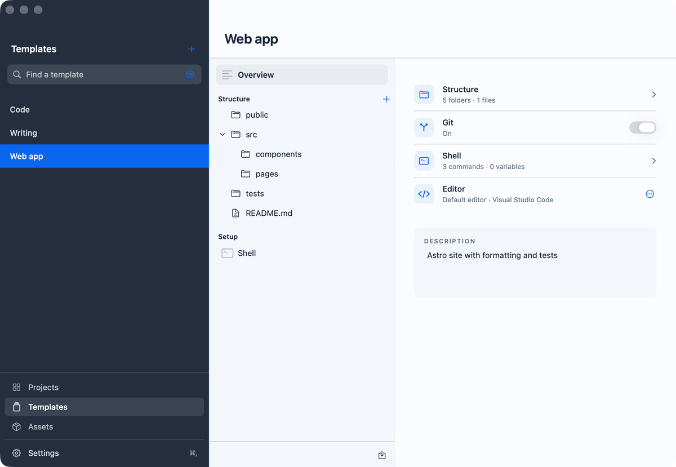Open the Overview section
676x467 pixels.
(302, 75)
